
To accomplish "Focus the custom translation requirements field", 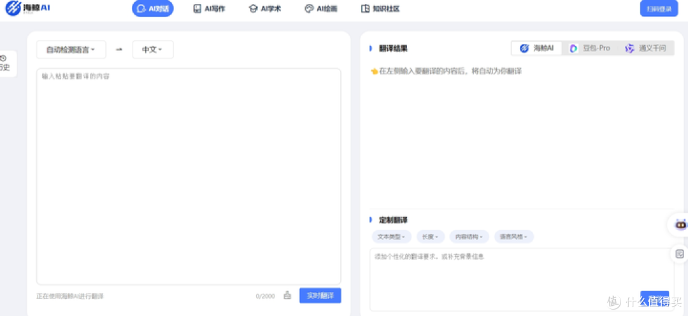I will 522,279.
